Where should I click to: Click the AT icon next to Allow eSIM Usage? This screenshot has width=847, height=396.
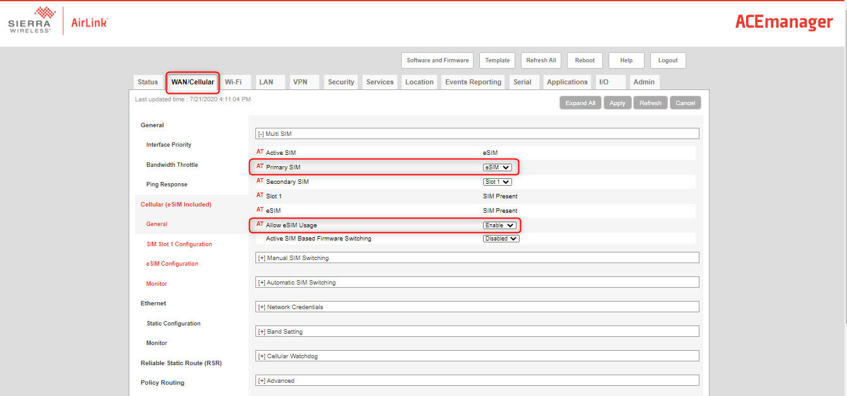[260, 225]
